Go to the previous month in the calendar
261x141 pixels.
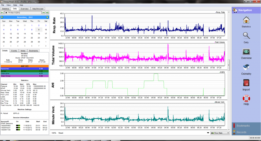(2, 17)
